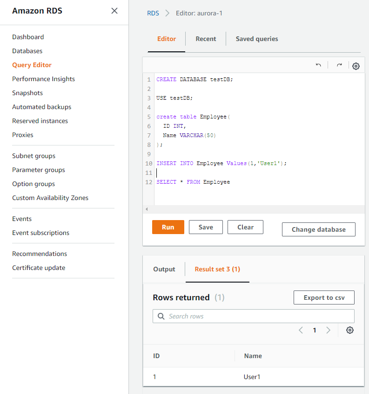Viewport: 369px width, 394px height.
Task: Close the Amazon RDS navigation panel
Action: click(114, 11)
